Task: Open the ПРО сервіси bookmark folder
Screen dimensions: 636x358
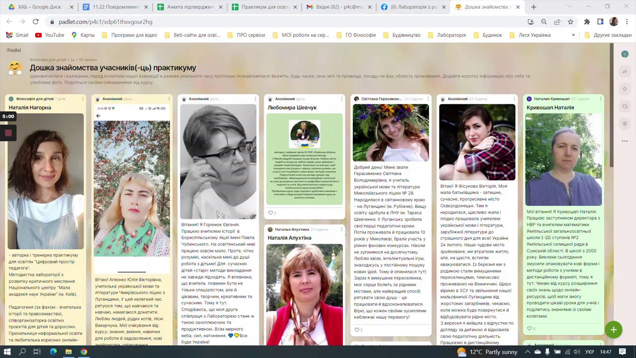Action: click(246, 35)
